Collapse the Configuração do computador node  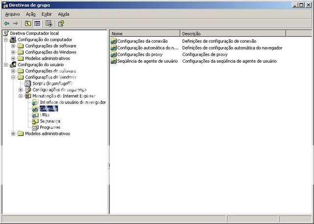[6, 40]
